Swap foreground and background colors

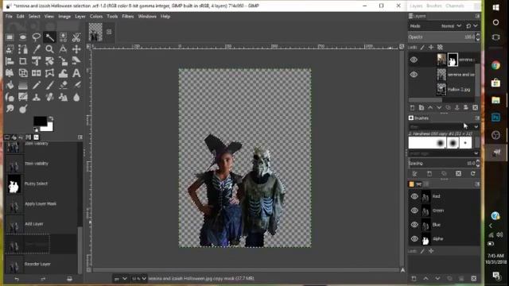click(51, 118)
